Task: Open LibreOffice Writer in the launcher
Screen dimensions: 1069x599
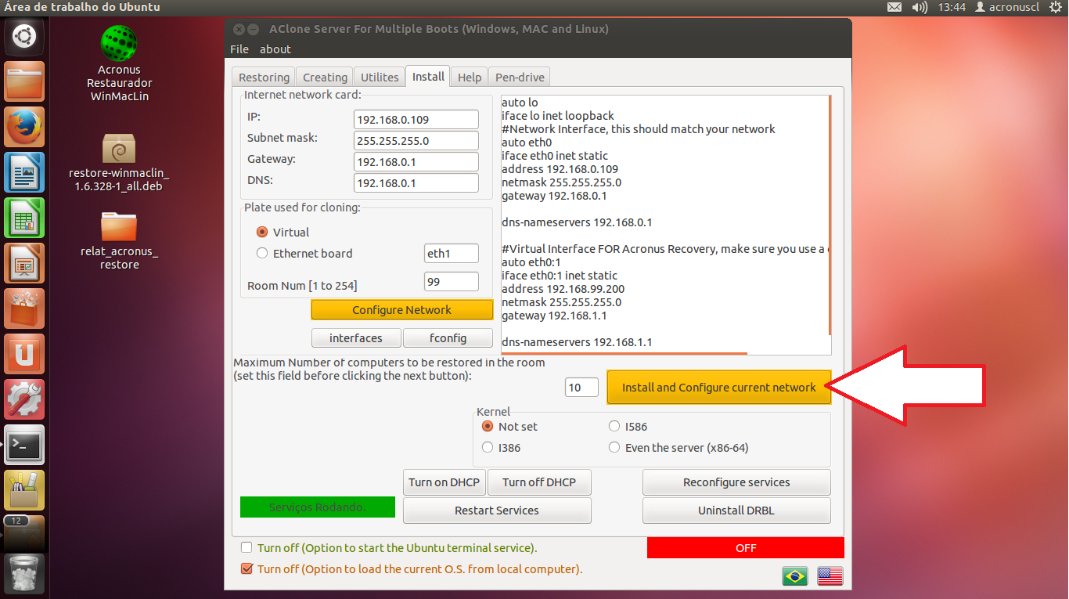Action: tap(24, 172)
